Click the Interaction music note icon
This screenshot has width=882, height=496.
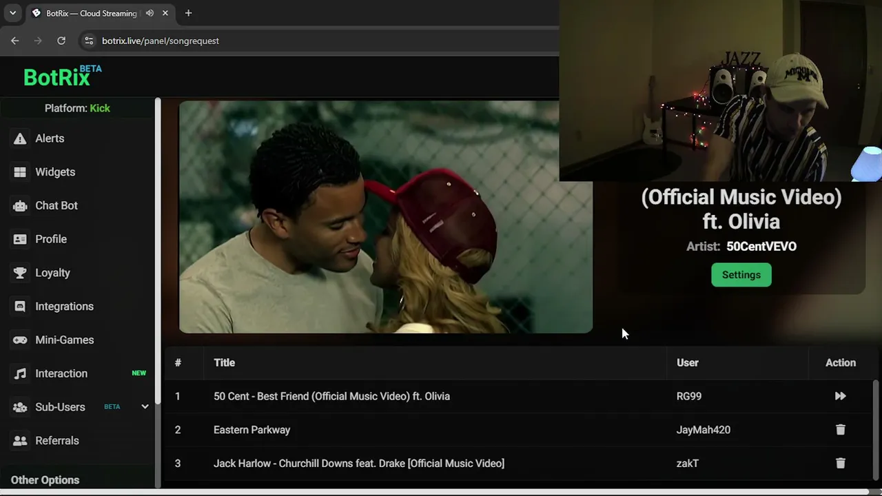(20, 373)
